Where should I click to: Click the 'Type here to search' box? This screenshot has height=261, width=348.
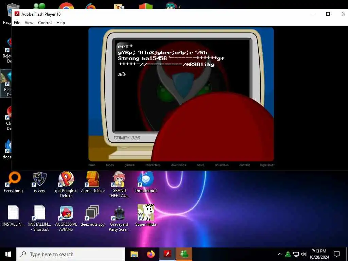[71, 254]
